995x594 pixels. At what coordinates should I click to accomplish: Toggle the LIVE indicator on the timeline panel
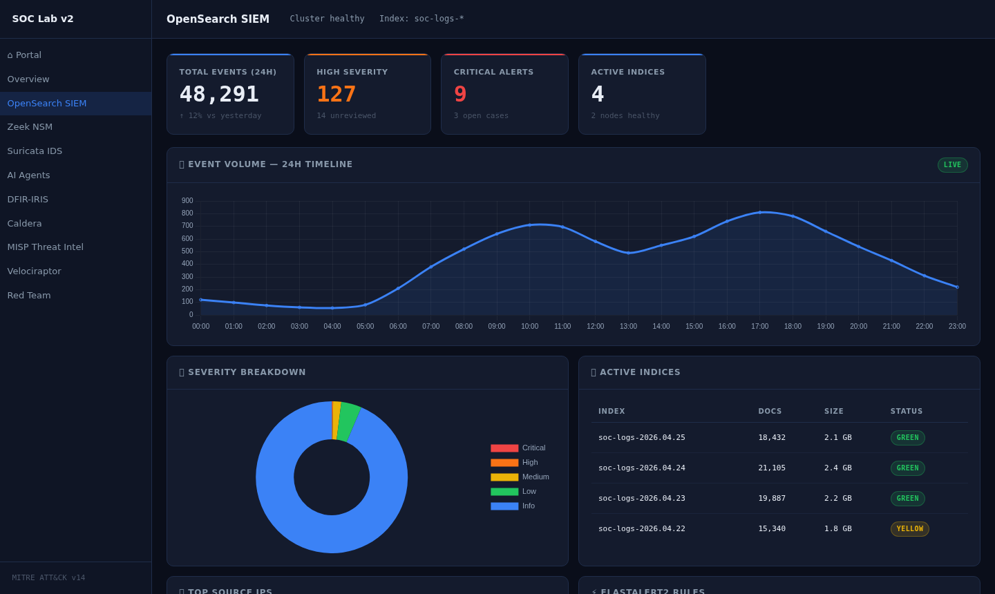click(952, 164)
